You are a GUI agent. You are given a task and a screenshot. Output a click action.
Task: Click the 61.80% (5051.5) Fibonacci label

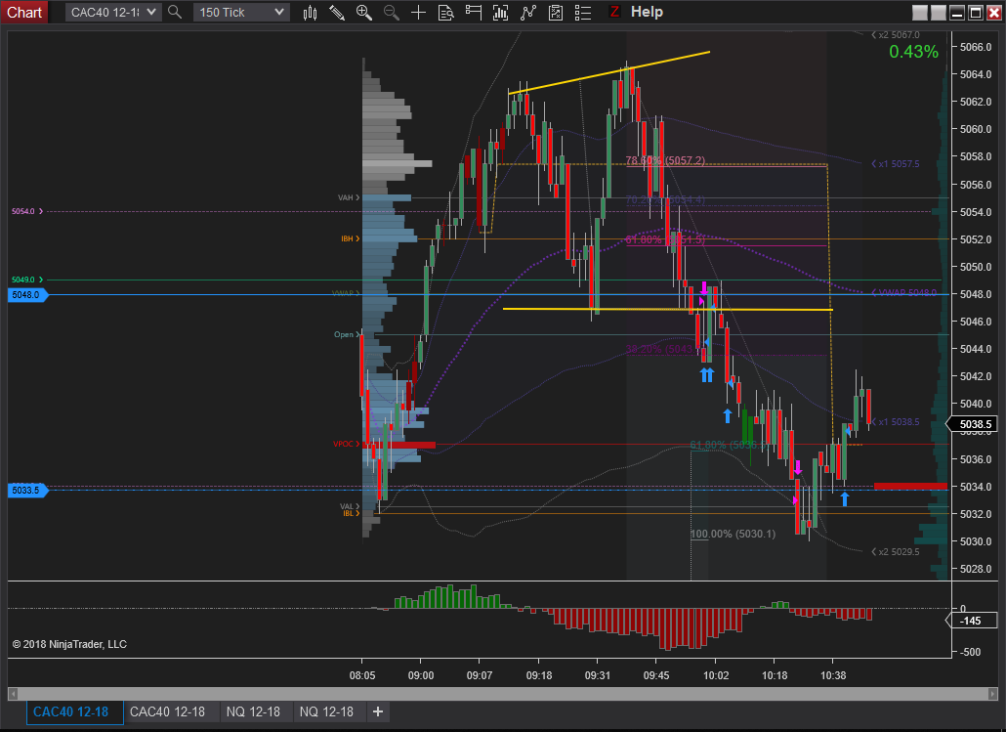click(x=665, y=239)
